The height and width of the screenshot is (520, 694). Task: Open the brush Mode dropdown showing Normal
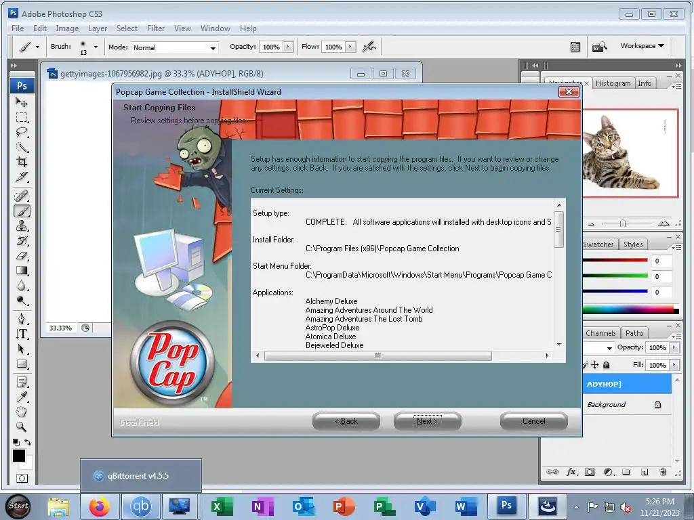(x=175, y=47)
